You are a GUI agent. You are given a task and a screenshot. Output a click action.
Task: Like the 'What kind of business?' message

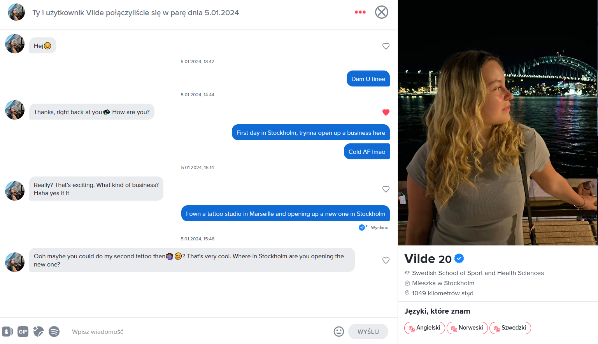point(386,189)
